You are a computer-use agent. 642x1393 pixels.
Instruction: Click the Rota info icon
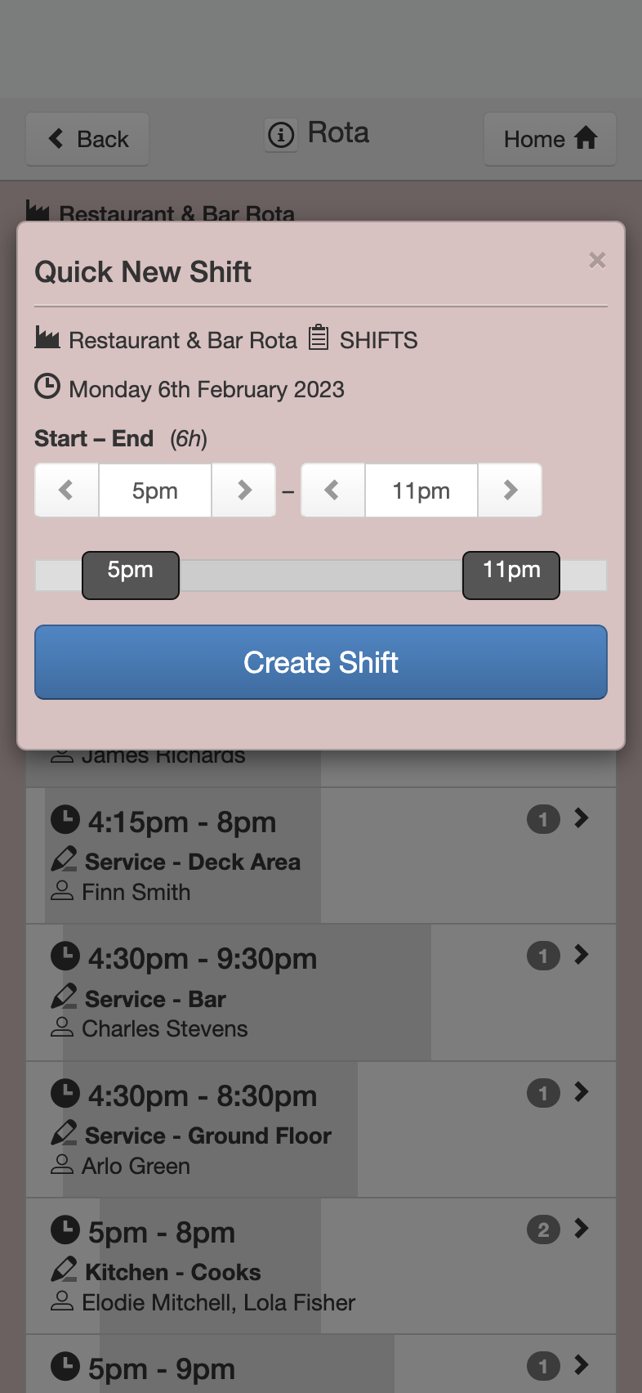(x=281, y=134)
